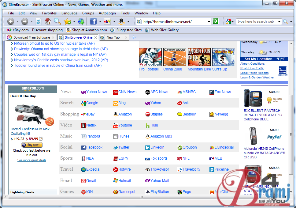Open the magnifier Search toolbar icon
The height and width of the screenshot is (208, 296).
pos(57,21)
